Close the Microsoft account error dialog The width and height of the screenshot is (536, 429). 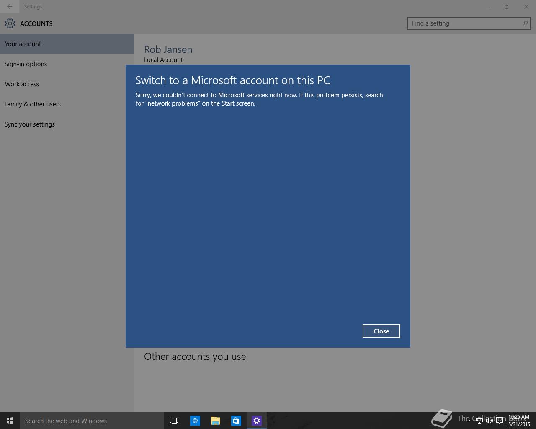[381, 331]
